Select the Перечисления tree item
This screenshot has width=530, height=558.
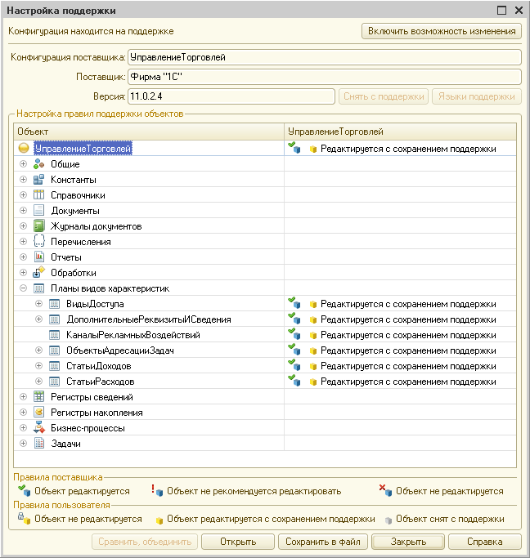[x=81, y=242]
